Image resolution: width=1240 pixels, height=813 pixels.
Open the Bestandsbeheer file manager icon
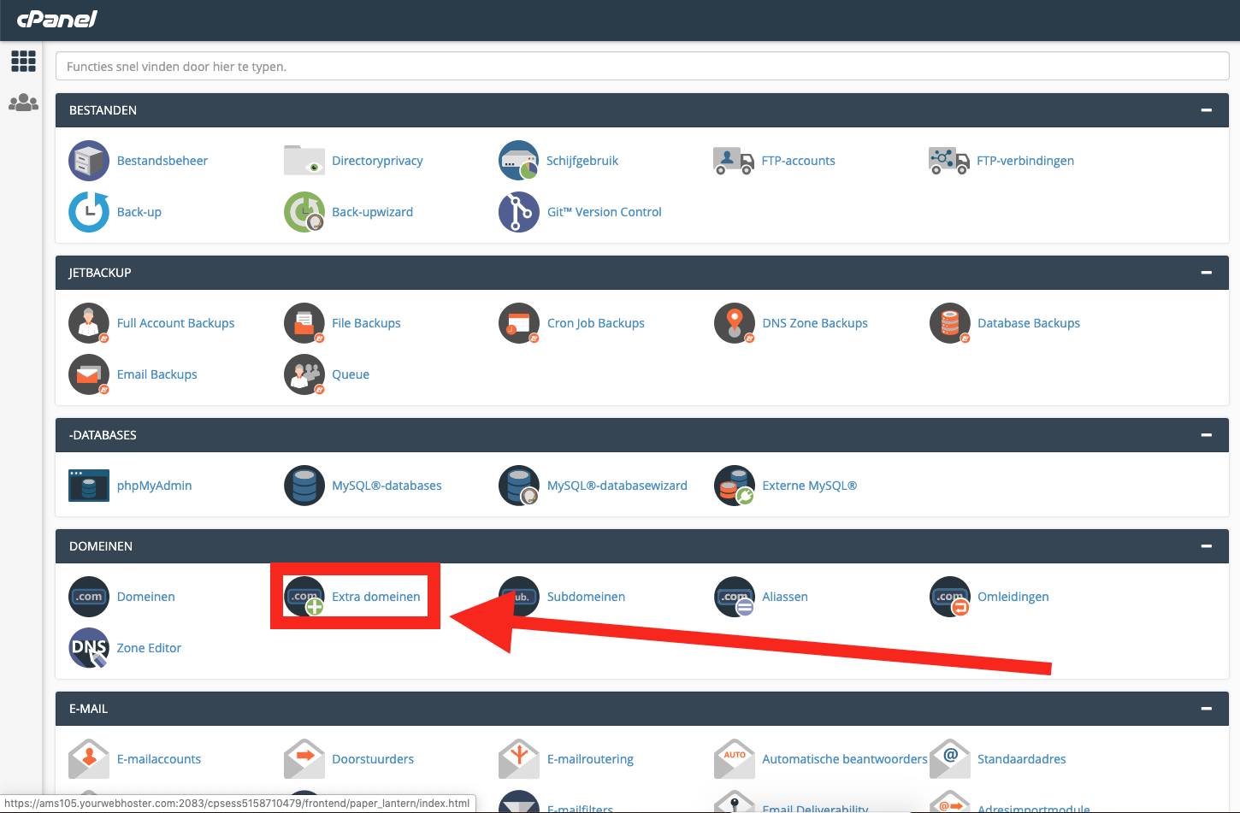pos(89,161)
